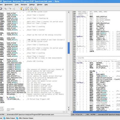Screen dimensions: 120x120
Task: Click the left pane adc.asm file path status
Action: click(x=30, y=115)
